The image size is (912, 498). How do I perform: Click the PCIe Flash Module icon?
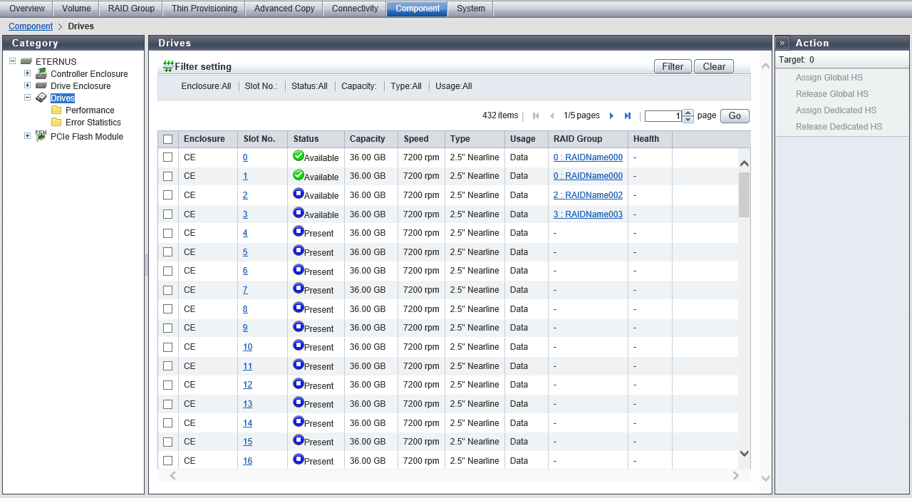41,136
